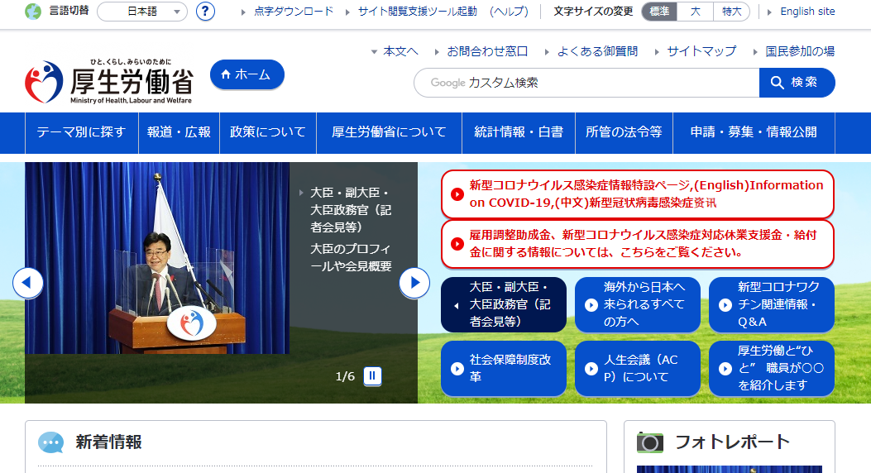Screen dimensions: 871x473
Task: Open the slide caption 大臣・副大臣・大臣政務官 link
Action: coord(351,210)
